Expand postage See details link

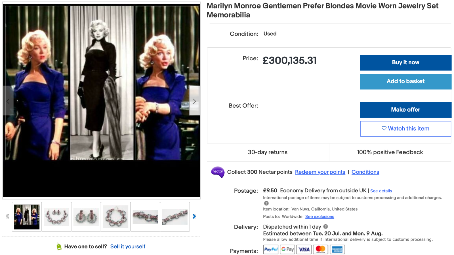click(x=381, y=191)
